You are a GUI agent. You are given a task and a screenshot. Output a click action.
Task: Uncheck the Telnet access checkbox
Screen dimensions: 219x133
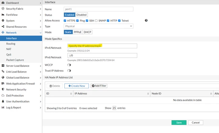[119, 21]
